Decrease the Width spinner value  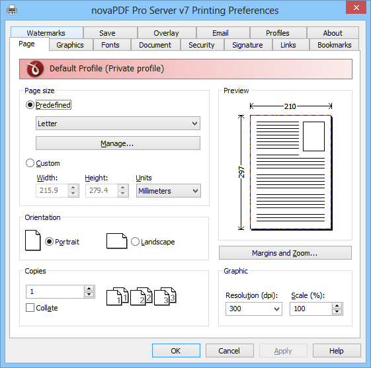tap(73, 194)
